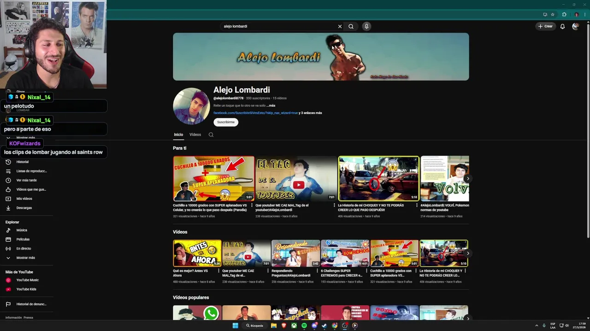590x331 pixels.
Task: Click the Crear button
Action: (545, 26)
